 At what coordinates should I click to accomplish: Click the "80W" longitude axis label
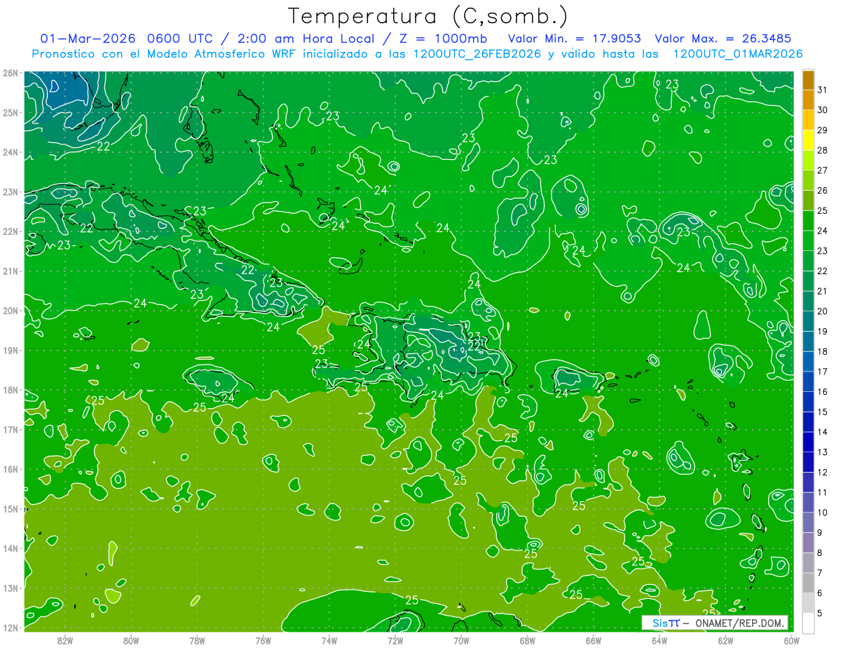(131, 640)
